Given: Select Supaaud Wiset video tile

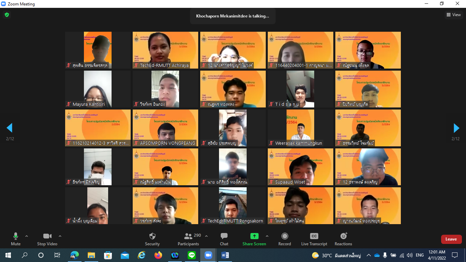Looking at the screenshot, I should (x=301, y=167).
